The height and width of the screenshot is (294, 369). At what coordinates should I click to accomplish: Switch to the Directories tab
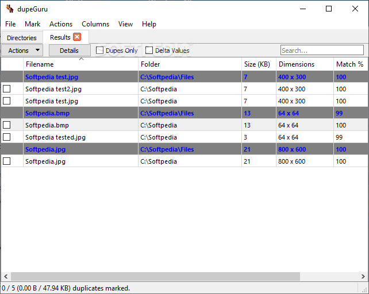pos(22,38)
